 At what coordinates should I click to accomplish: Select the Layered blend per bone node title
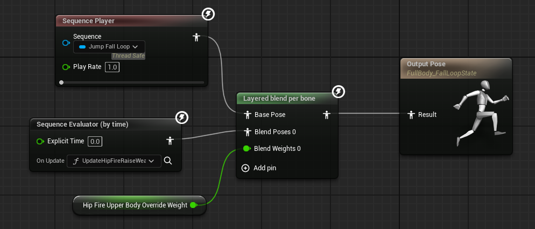tap(279, 99)
